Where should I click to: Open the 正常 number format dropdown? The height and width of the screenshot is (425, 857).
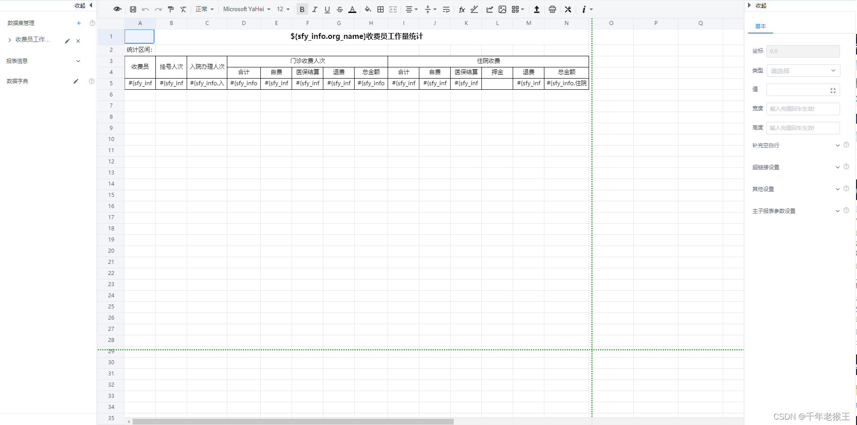205,9
